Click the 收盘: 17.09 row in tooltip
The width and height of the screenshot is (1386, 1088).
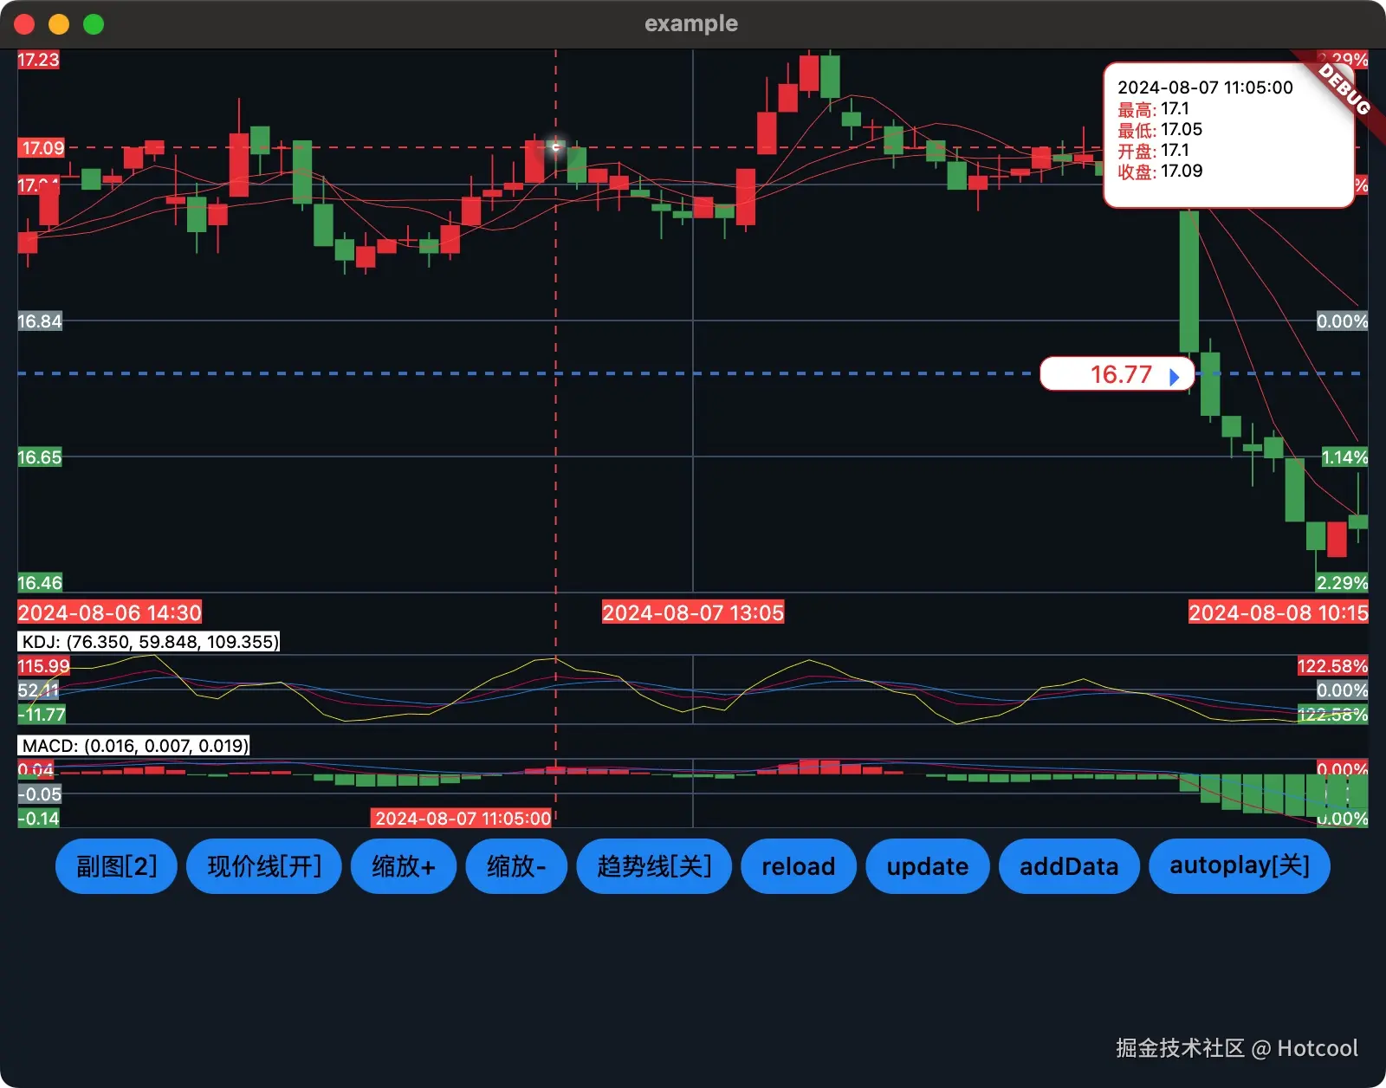coord(1160,172)
